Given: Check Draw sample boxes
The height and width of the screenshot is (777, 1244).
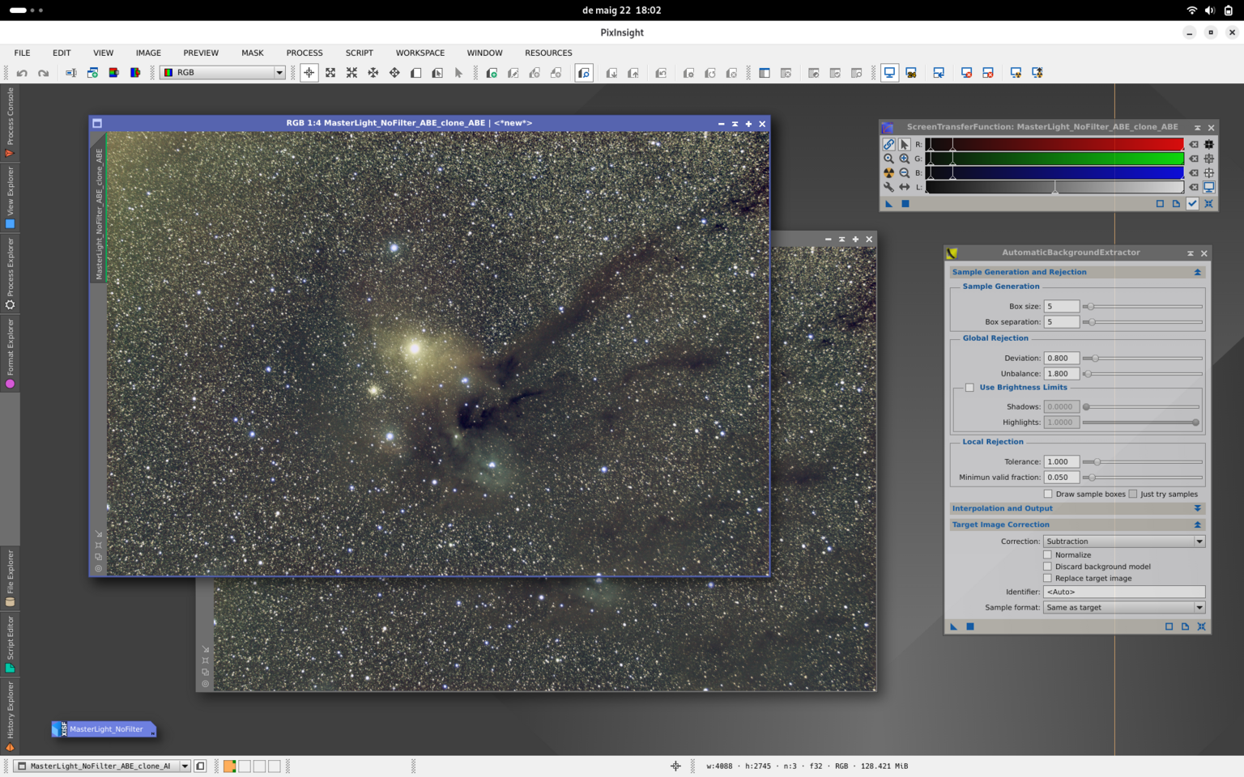Looking at the screenshot, I should click(1048, 494).
